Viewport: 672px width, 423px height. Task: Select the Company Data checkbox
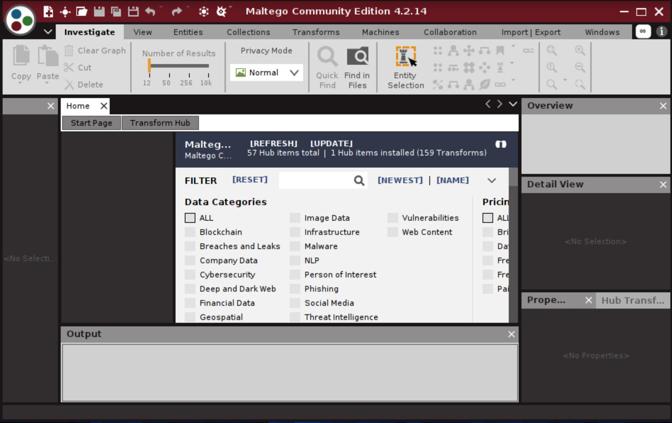190,260
